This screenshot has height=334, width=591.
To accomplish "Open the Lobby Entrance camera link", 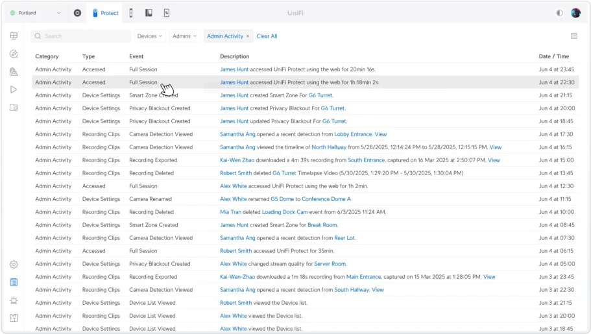I will [x=353, y=134].
